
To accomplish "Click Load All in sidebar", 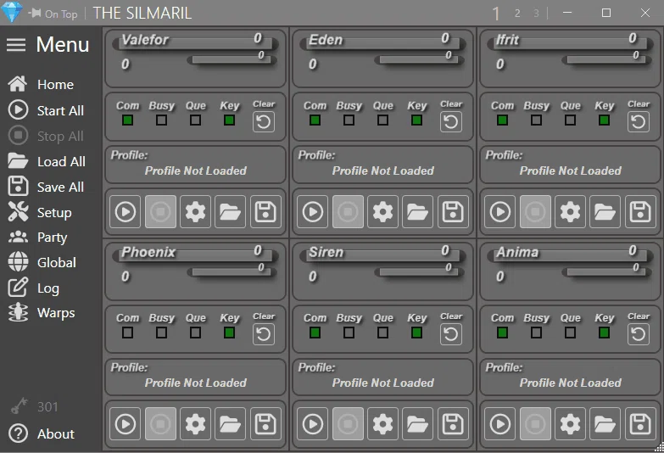I will point(47,161).
